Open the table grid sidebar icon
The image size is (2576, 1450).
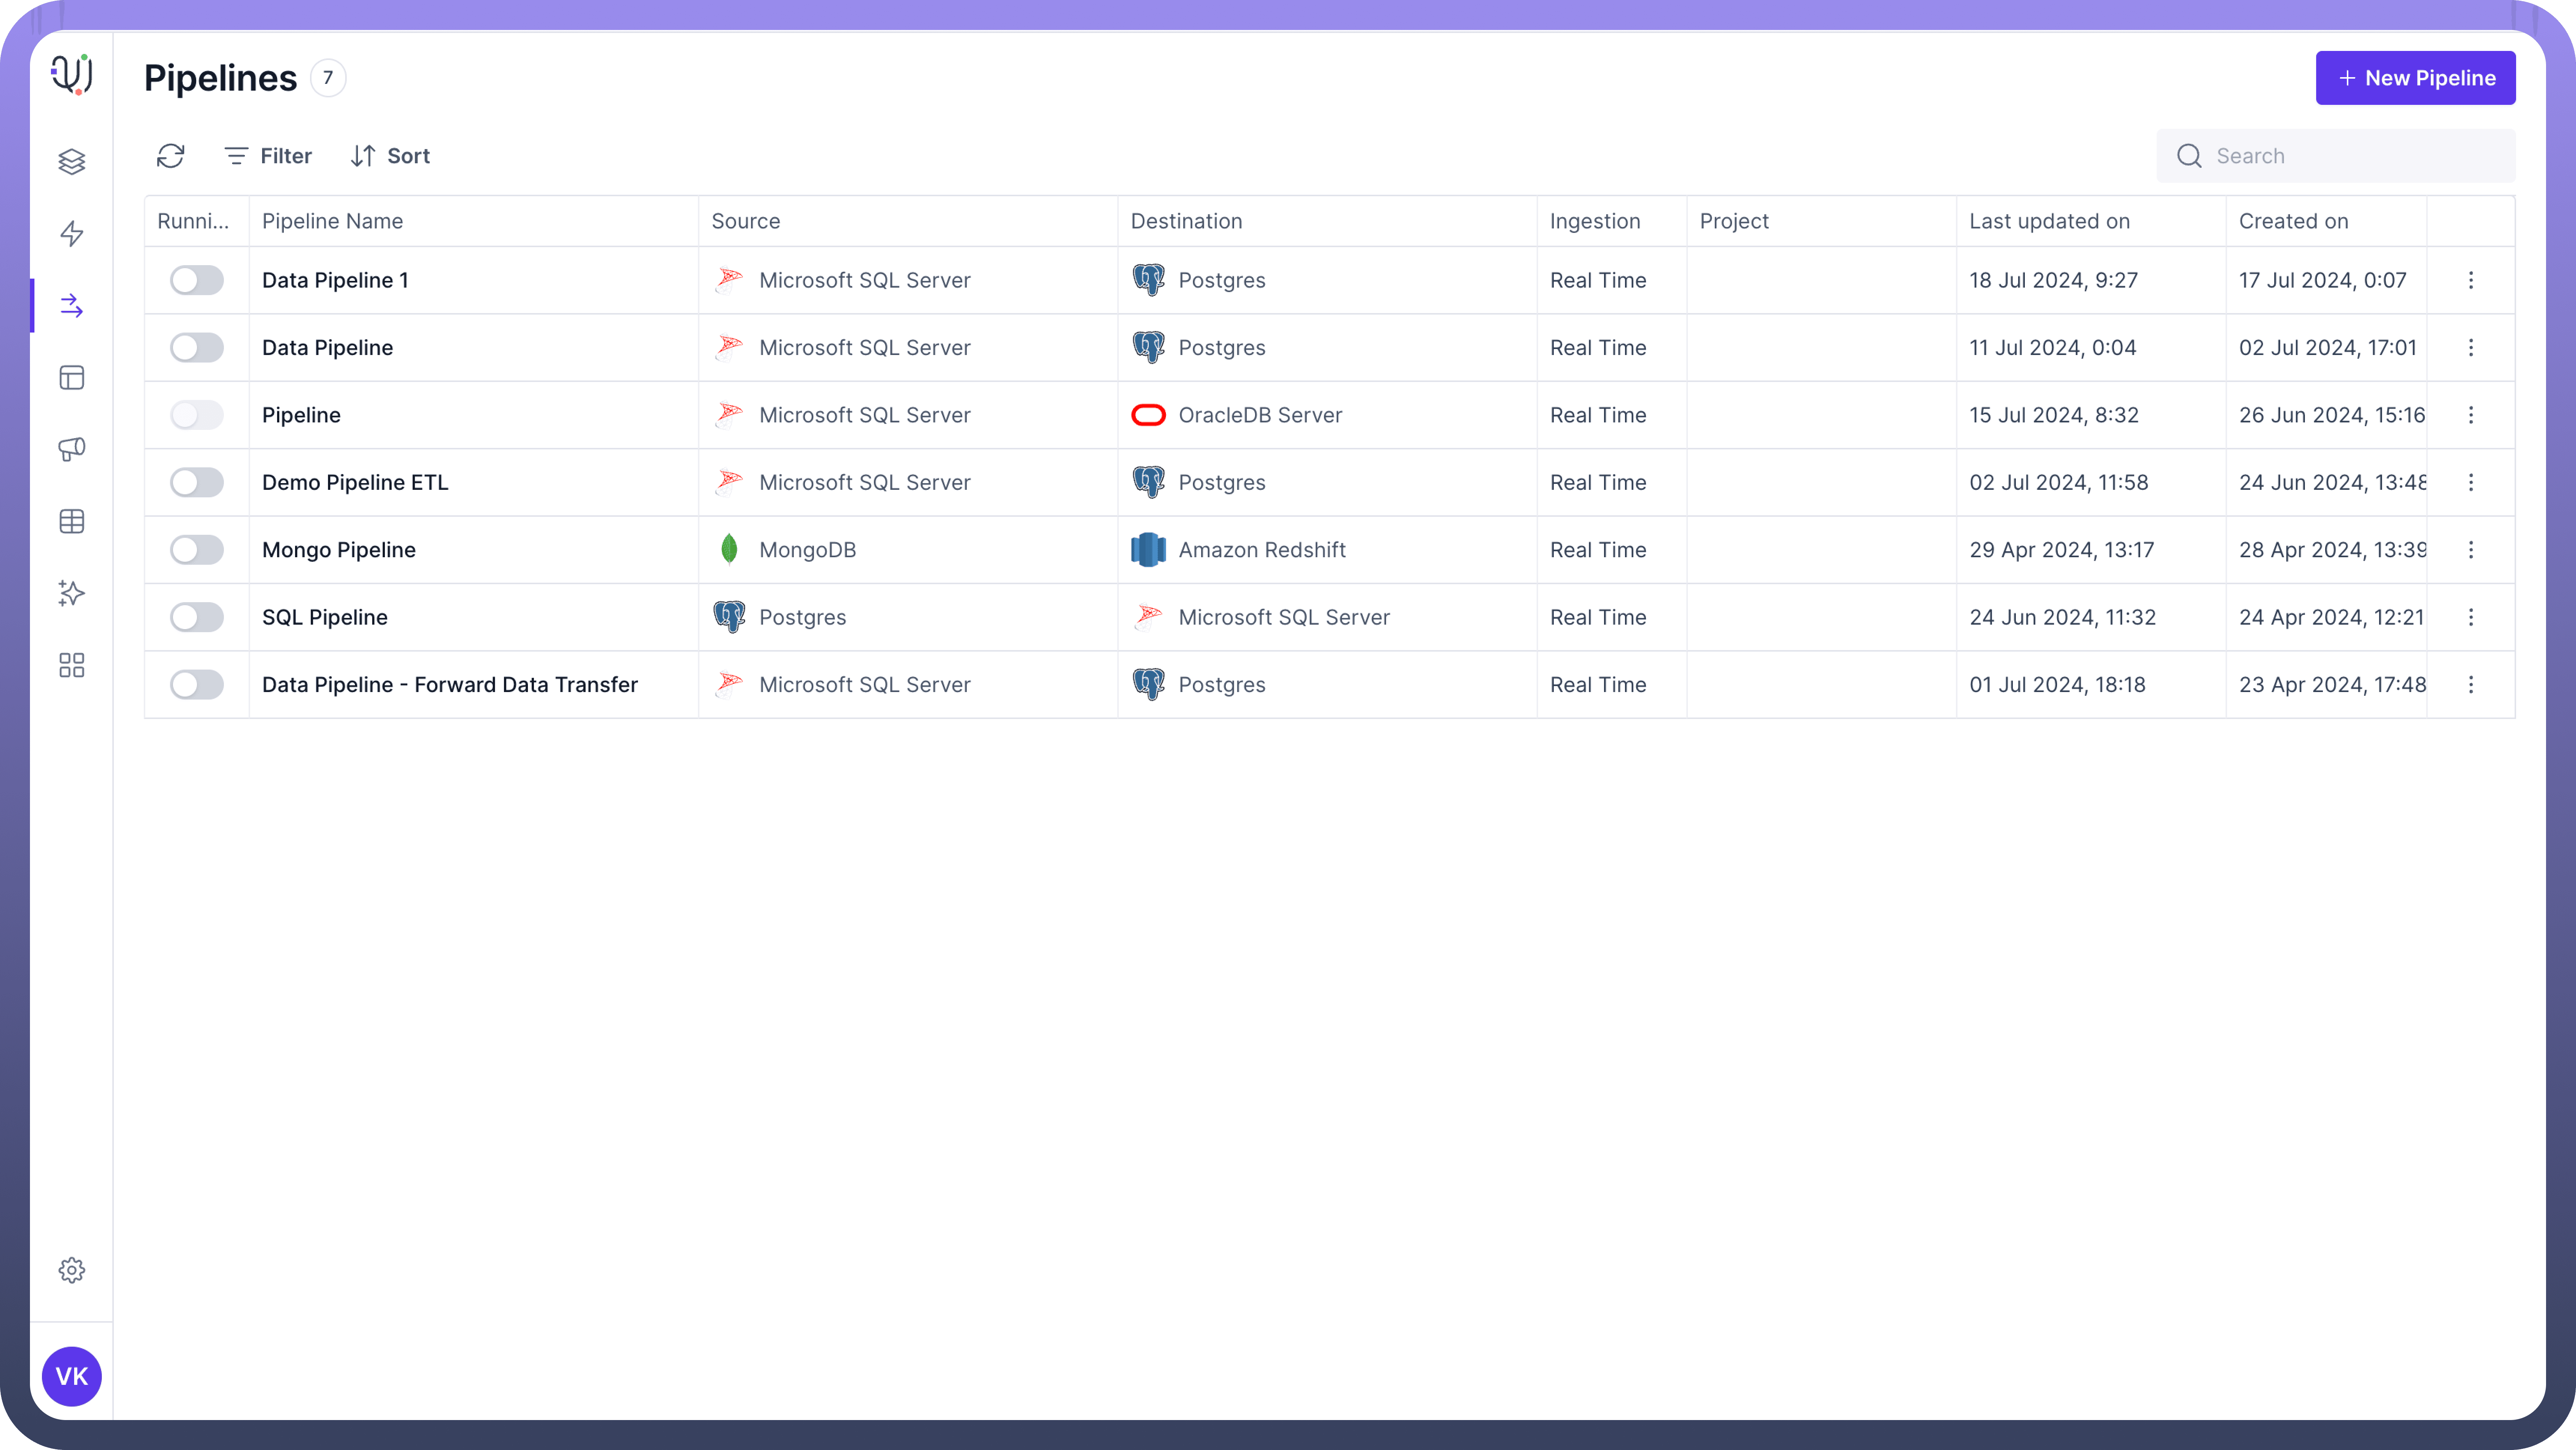click(x=71, y=521)
